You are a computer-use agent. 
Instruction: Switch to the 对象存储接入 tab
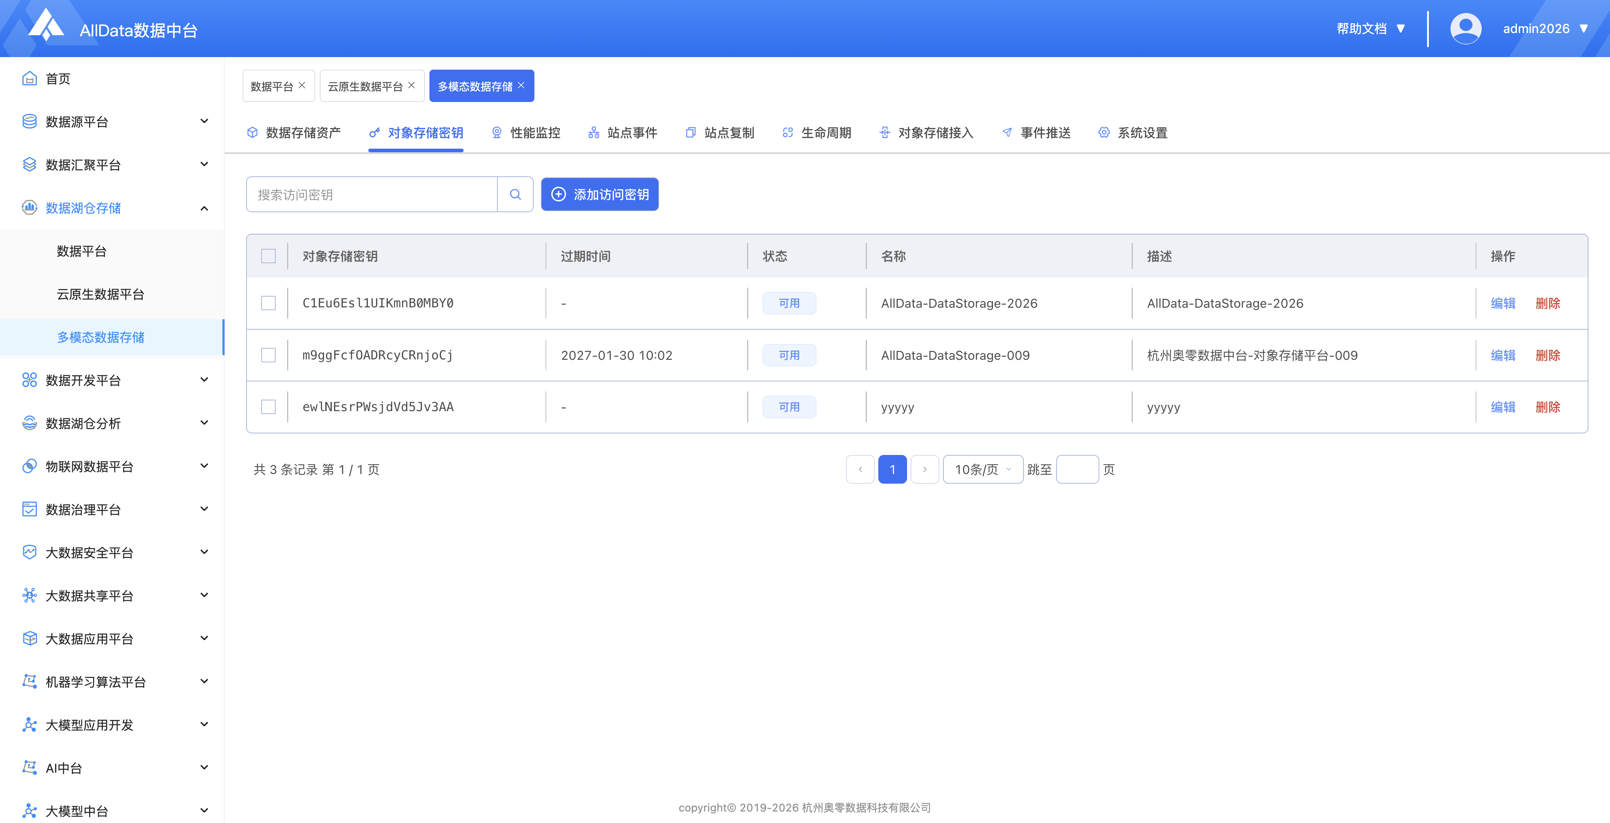pyautogui.click(x=926, y=132)
